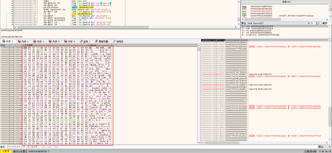This screenshot has width=332, height=153.
Task: Click the 内存 4 tab icon
Action: [50, 41]
